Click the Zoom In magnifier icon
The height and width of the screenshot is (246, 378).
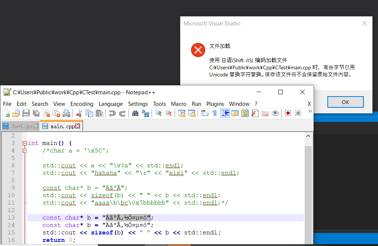[x=159, y=113]
